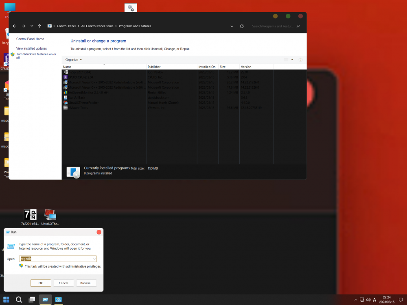Viewport: 407px width, 305px height.
Task: Click Browse... in the Run dialog
Action: (86, 283)
